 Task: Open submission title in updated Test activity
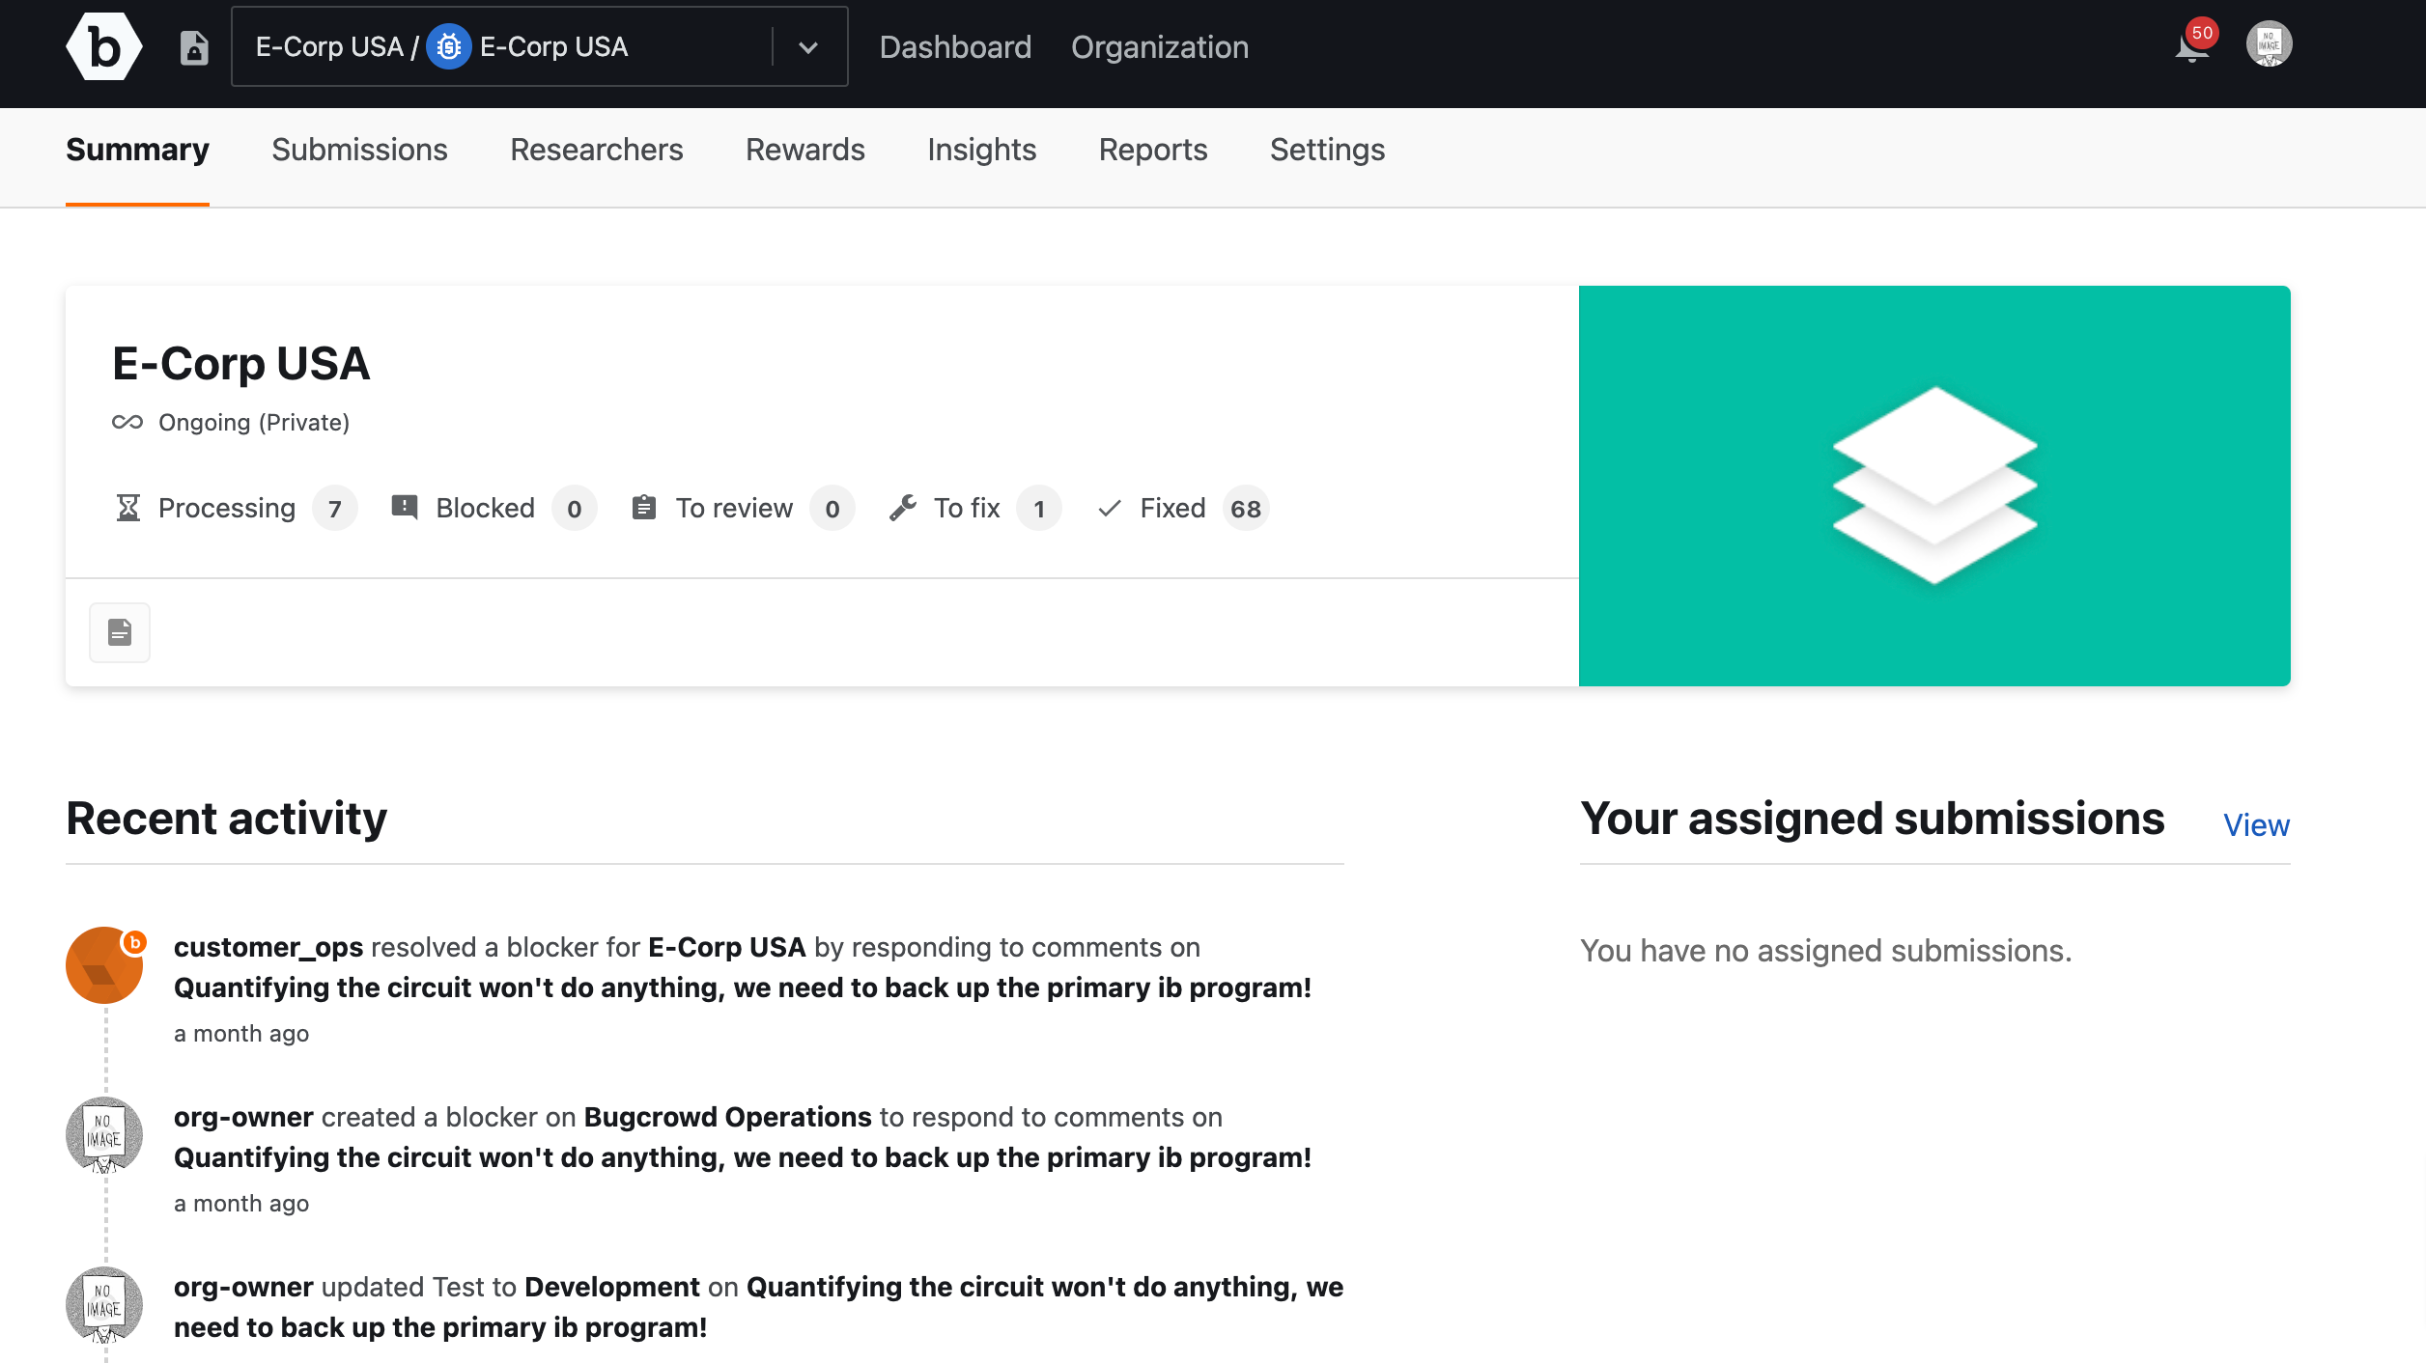pos(759,1307)
